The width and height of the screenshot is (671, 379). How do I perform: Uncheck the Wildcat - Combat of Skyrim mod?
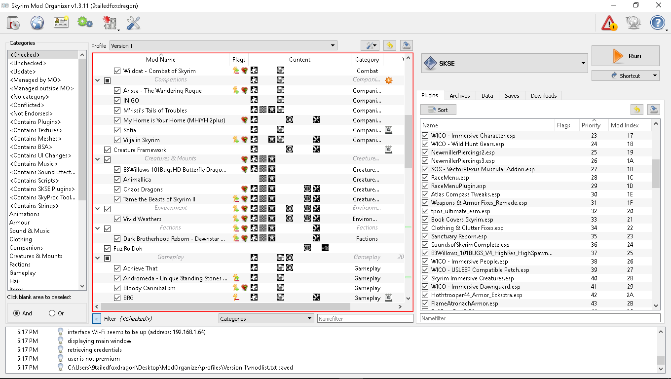tap(117, 71)
